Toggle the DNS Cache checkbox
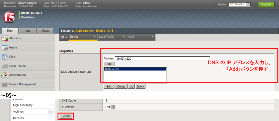 pyautogui.click(x=105, y=101)
